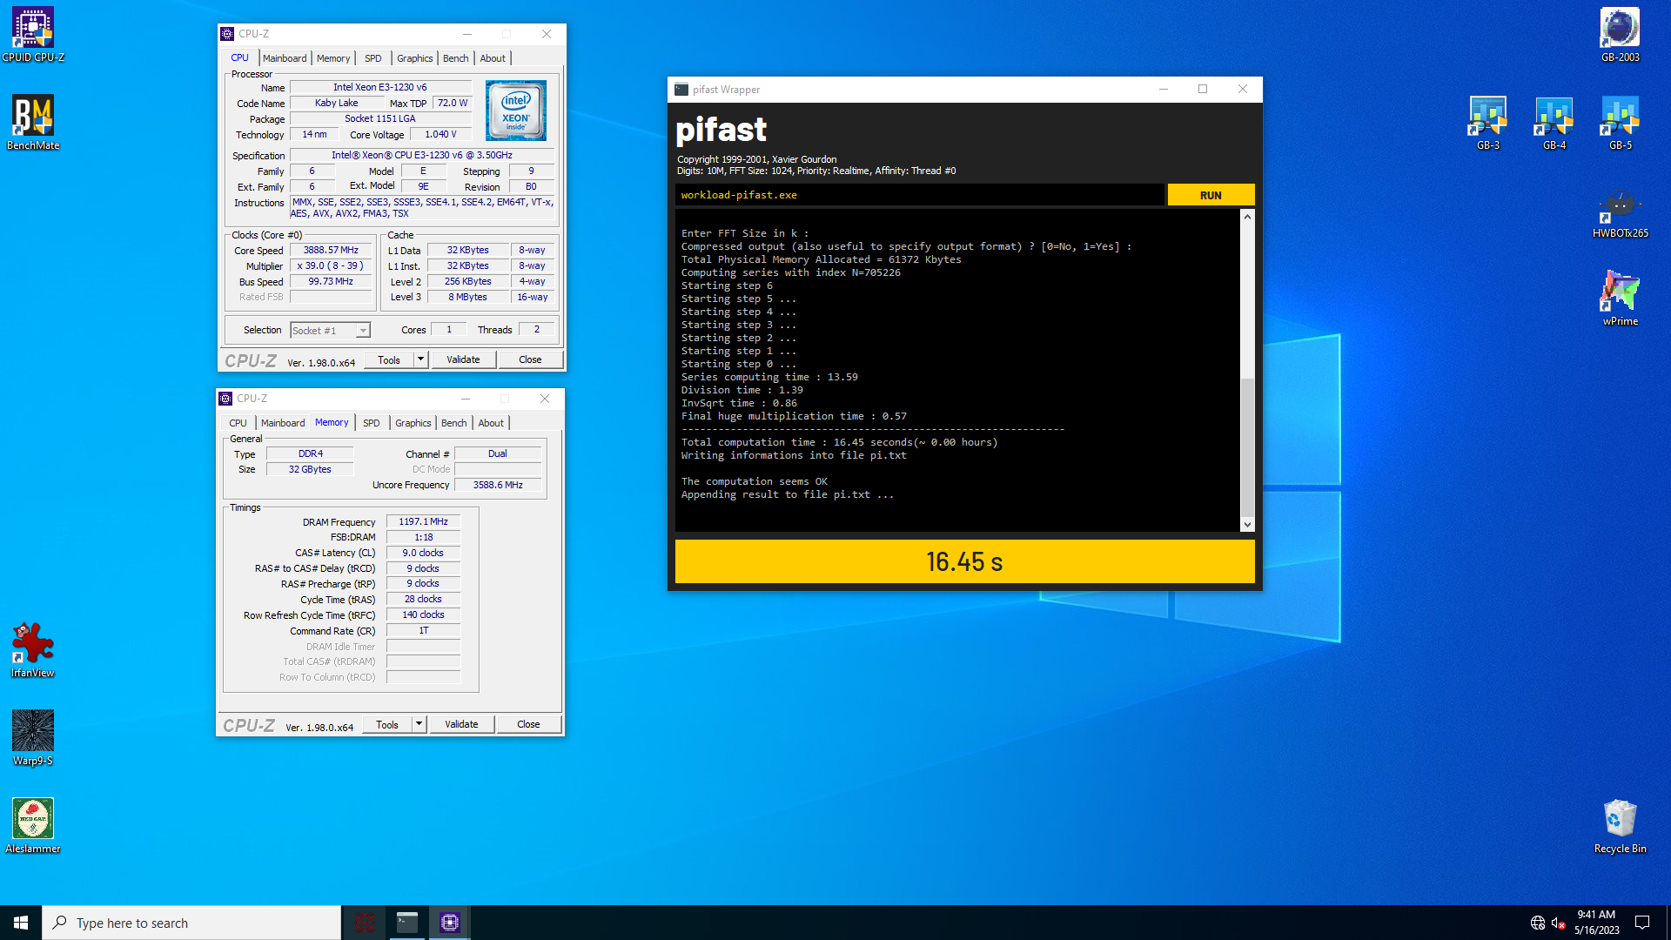Image resolution: width=1671 pixels, height=940 pixels.
Task: Open the GB-5 desktop shortcut
Action: coord(1620,123)
